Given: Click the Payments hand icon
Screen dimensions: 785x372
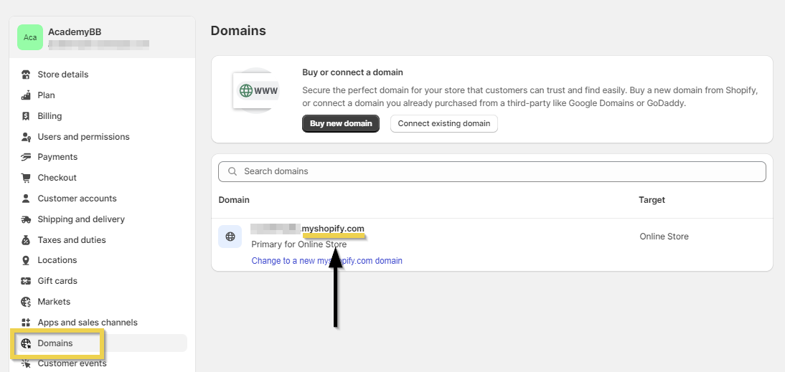Looking at the screenshot, I should [x=26, y=157].
